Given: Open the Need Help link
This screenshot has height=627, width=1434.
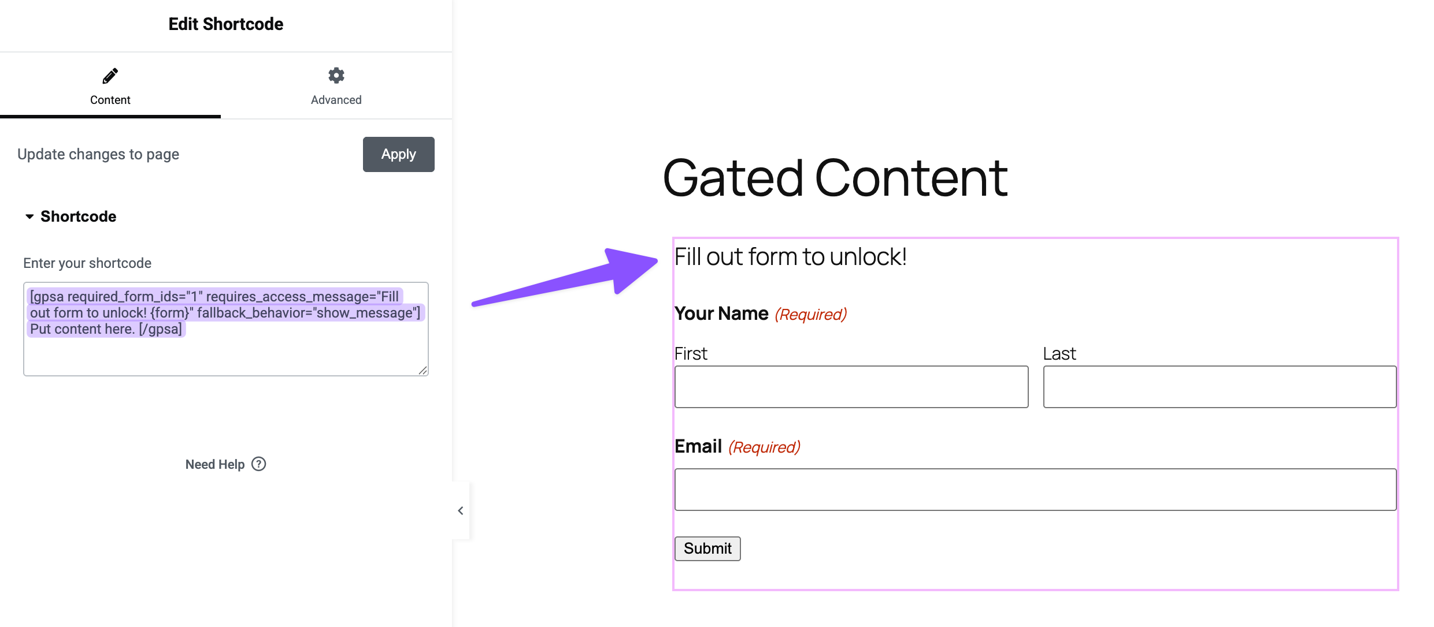Looking at the screenshot, I should point(215,464).
